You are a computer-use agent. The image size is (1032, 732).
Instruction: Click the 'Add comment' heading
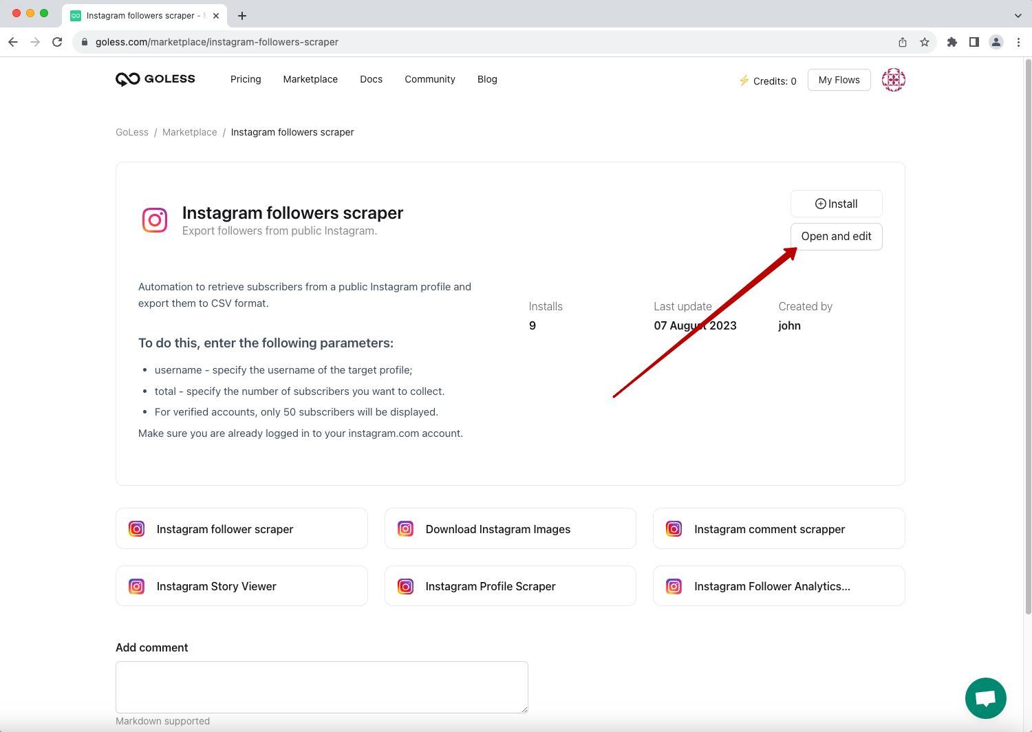click(152, 647)
